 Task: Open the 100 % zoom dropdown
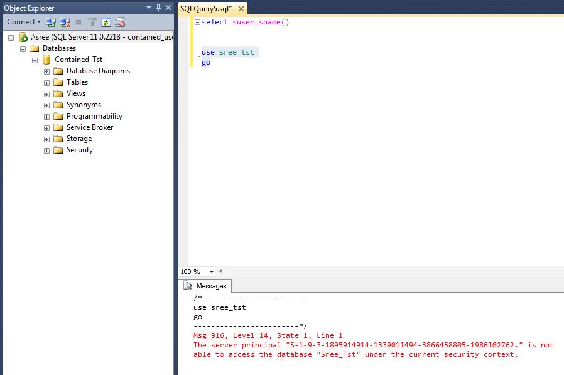211,272
